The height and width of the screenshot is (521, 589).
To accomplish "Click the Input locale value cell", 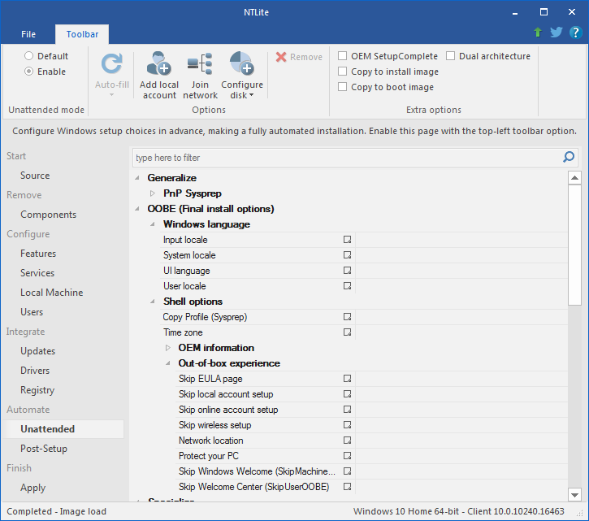I will tap(461, 240).
